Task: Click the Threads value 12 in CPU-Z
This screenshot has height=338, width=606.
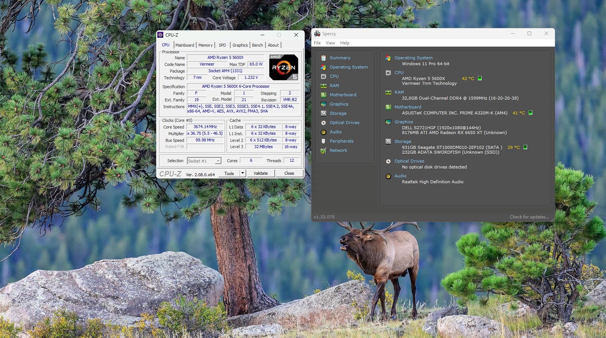Action: (x=292, y=160)
